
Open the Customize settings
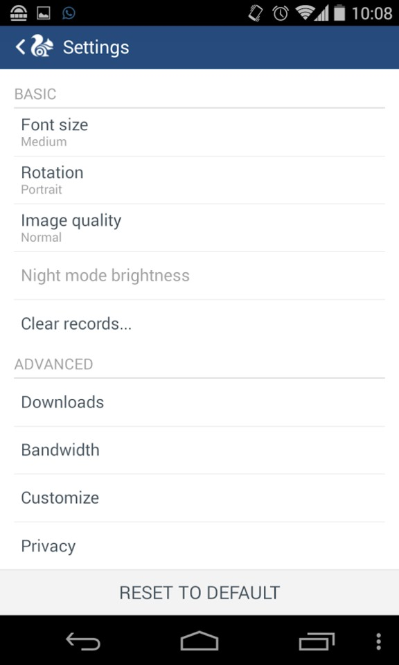tap(199, 498)
